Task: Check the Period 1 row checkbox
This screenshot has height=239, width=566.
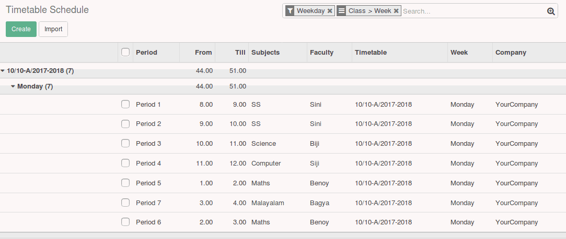Action: pyautogui.click(x=125, y=104)
